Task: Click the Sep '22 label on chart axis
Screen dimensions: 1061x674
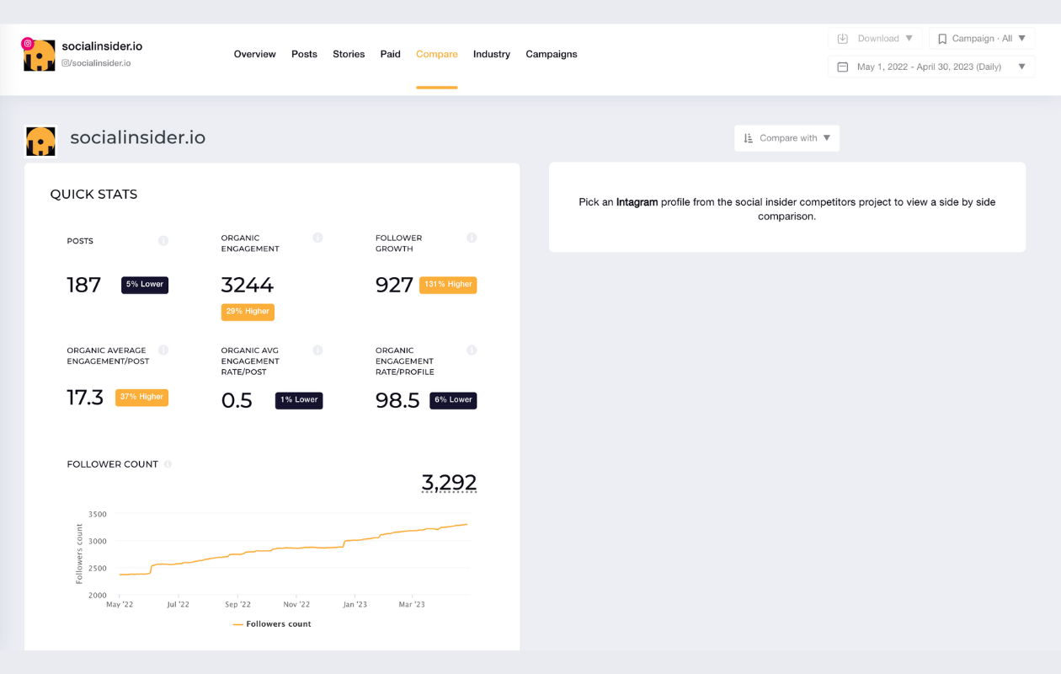Action: coord(237,604)
